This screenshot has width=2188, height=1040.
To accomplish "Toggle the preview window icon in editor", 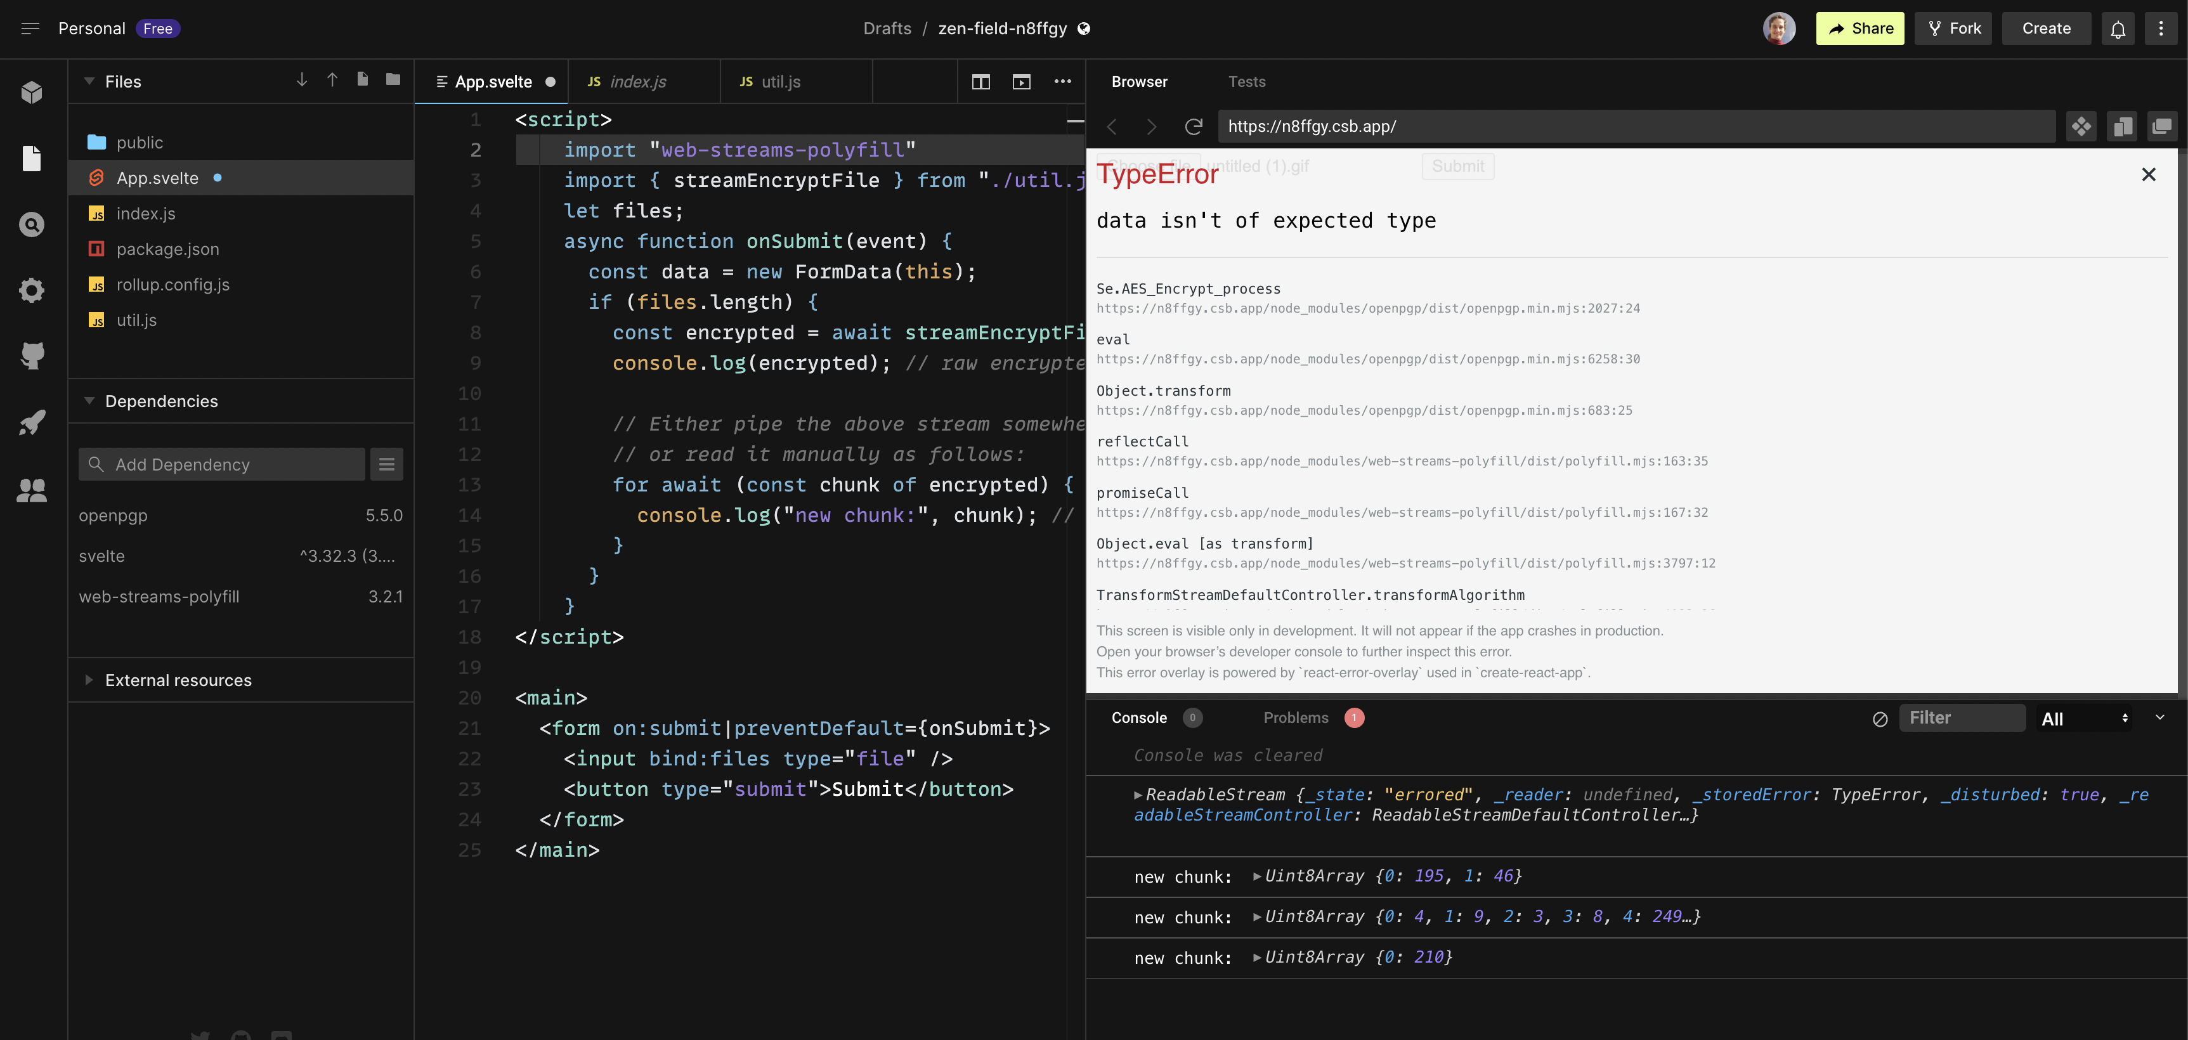I will [1022, 82].
